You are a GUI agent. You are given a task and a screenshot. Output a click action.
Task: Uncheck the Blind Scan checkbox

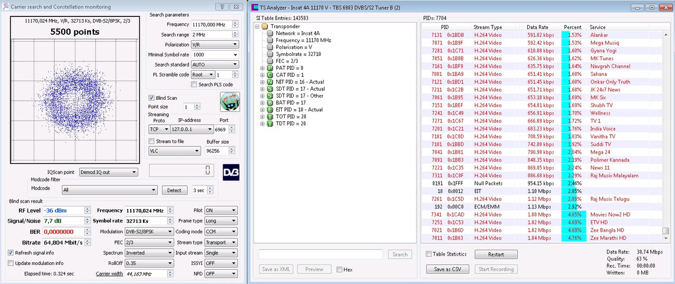pyautogui.click(x=152, y=98)
